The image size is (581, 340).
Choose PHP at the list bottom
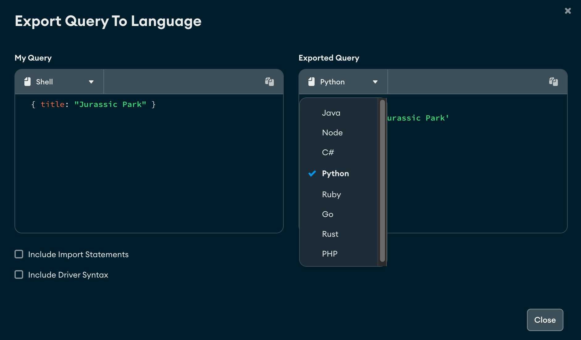330,254
